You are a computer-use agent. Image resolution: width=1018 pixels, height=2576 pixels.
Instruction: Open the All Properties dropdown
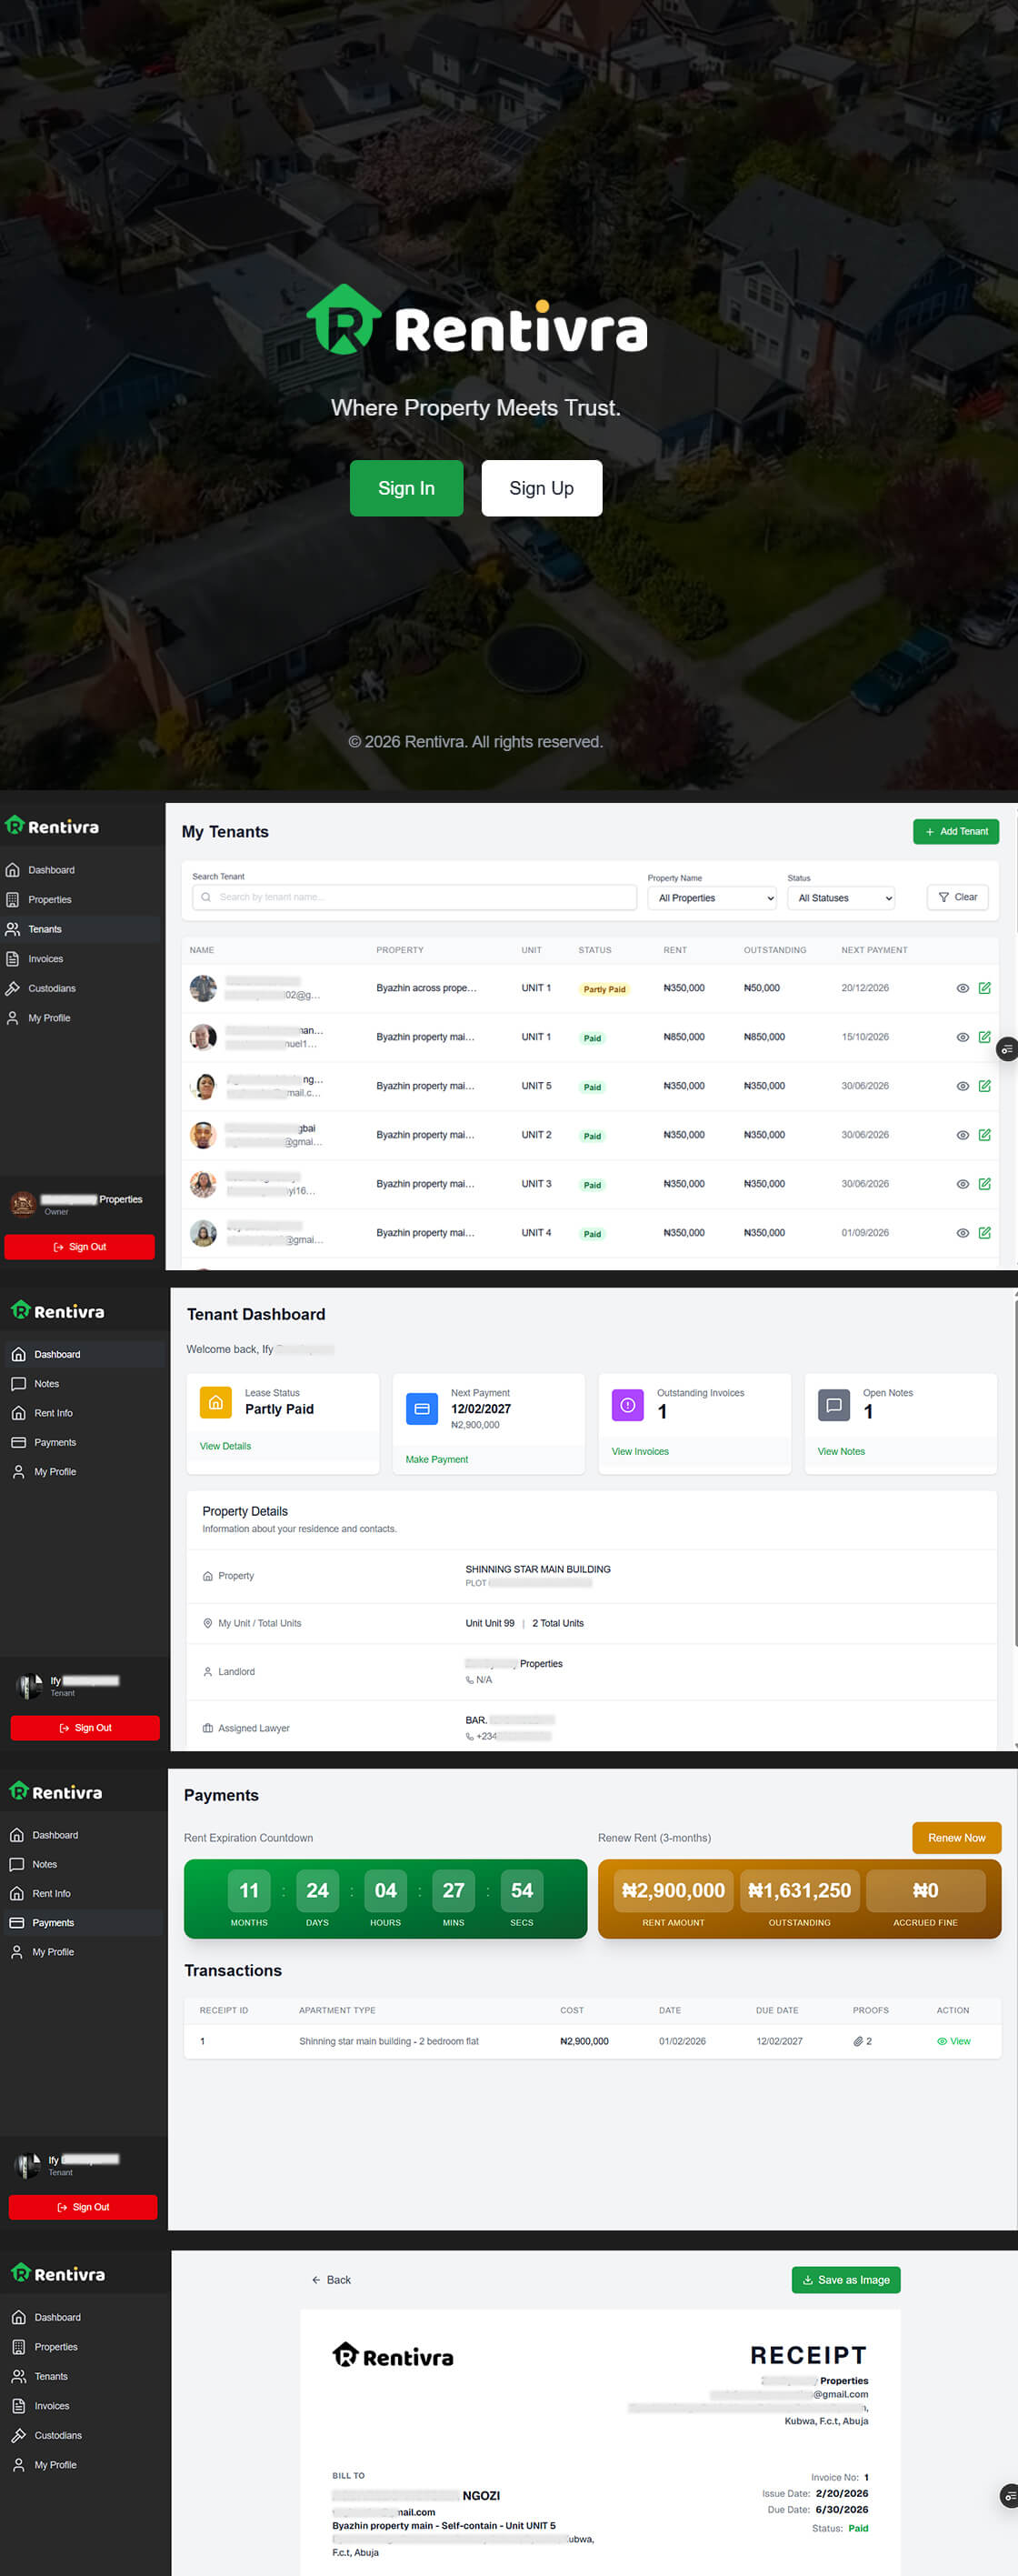click(711, 898)
